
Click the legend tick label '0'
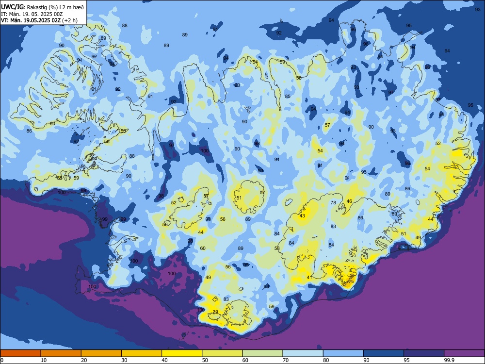(x=2, y=360)
